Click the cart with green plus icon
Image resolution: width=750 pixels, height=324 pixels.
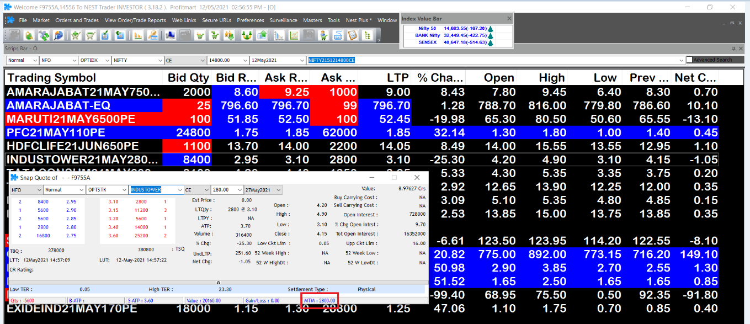click(x=77, y=35)
